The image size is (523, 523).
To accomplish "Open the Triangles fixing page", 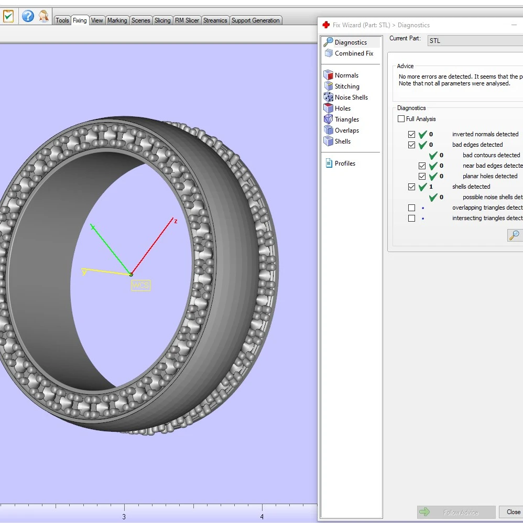I will pyautogui.click(x=347, y=119).
